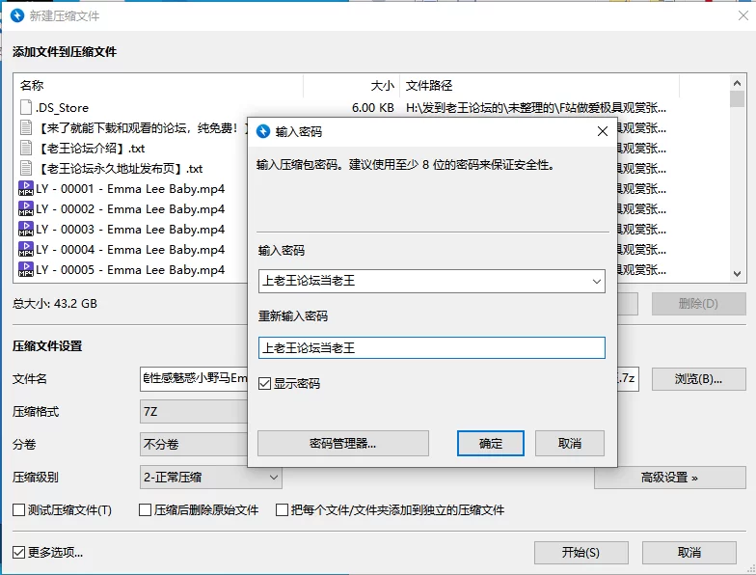This screenshot has width=756, height=575.
Task: Click the 重新输入密码 text field
Action: pyautogui.click(x=432, y=347)
